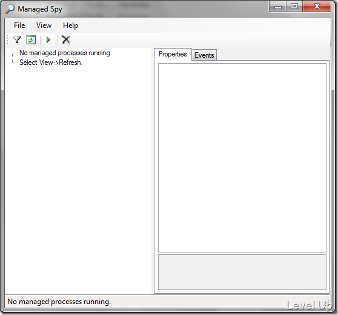The image size is (338, 315).
Task: Switch to the Properties tab
Action: point(173,54)
